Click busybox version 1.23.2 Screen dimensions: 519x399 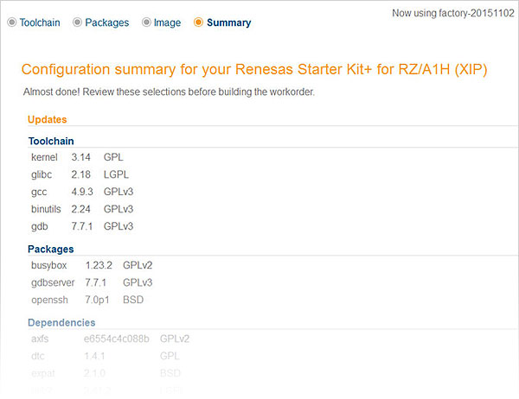(x=99, y=265)
